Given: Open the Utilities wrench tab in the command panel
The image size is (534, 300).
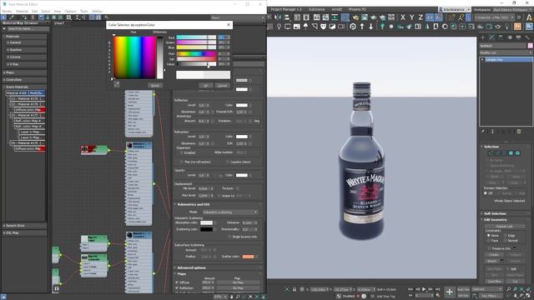Looking at the screenshot, I should point(527,37).
